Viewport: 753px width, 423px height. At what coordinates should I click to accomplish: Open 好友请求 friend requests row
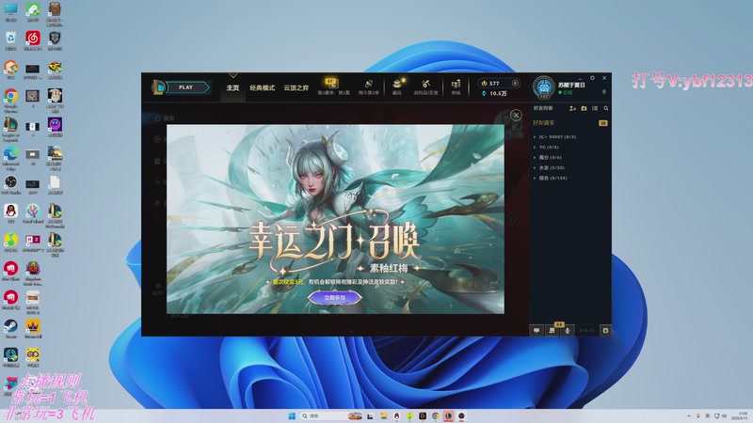coord(570,123)
